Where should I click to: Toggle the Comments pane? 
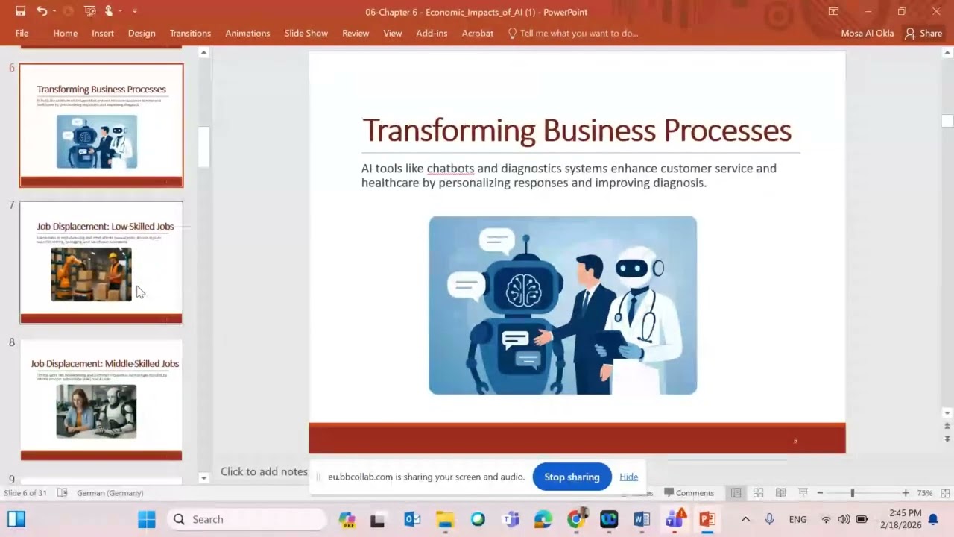click(689, 493)
